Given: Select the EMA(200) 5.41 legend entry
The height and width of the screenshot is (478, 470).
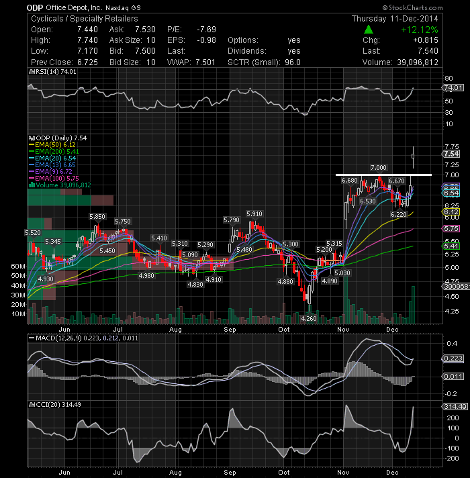Looking at the screenshot, I should click(54, 152).
